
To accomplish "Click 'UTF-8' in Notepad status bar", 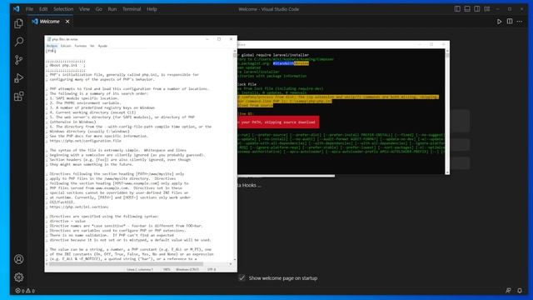I will [x=212, y=269].
